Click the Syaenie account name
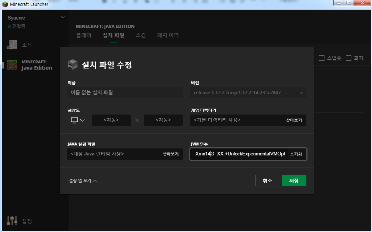The image size is (372, 232). (16, 18)
